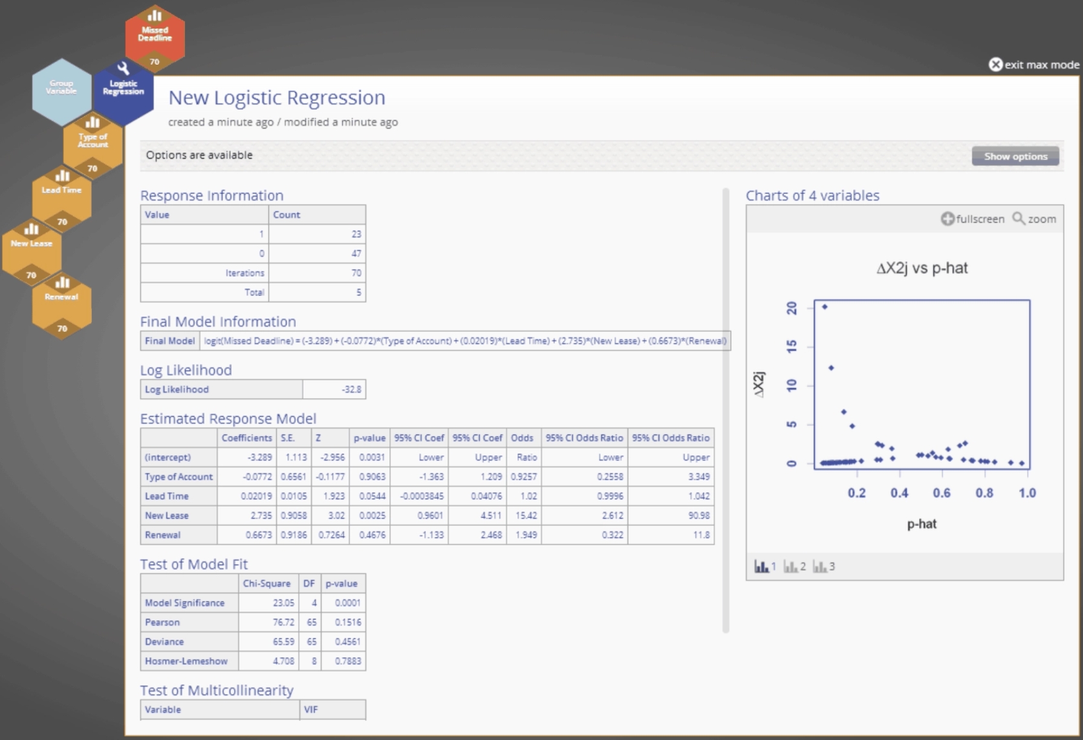Click New Lease p-value 0.0025
This screenshot has height=740, width=1083.
pos(369,515)
